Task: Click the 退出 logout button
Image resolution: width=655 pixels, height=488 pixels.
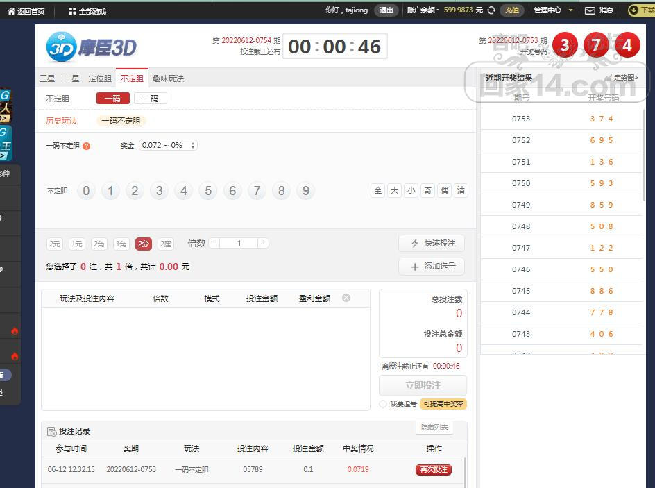Action: point(386,10)
